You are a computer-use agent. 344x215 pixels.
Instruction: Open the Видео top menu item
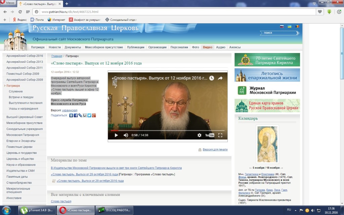208,47
